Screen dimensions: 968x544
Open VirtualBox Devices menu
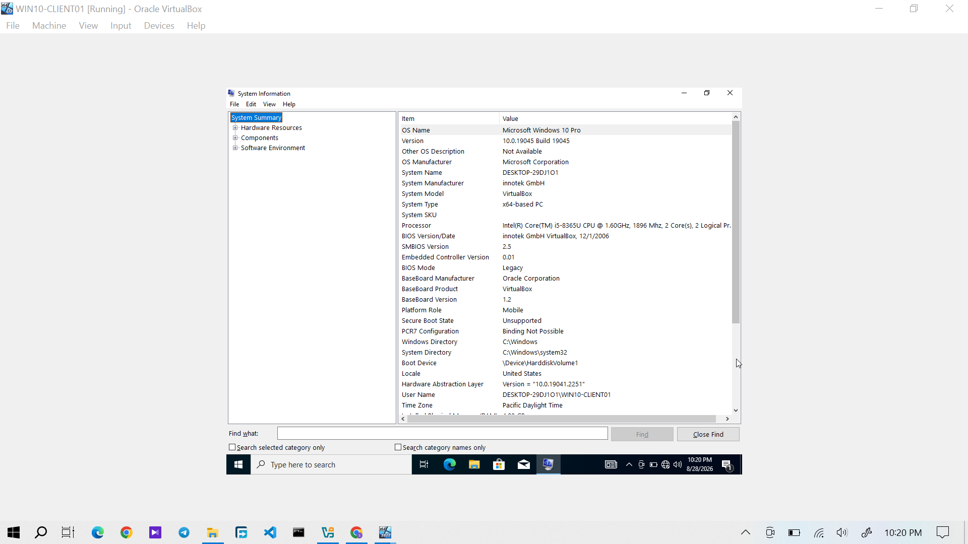pos(159,26)
